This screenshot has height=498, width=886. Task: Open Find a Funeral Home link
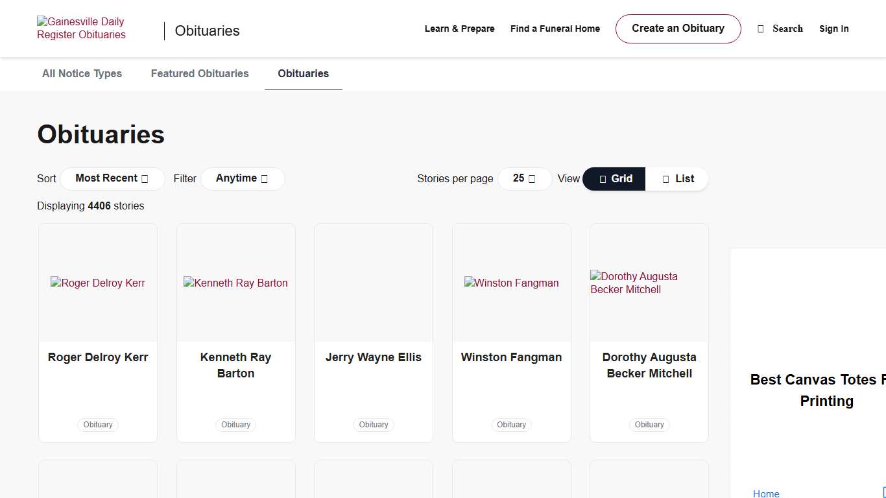click(555, 29)
